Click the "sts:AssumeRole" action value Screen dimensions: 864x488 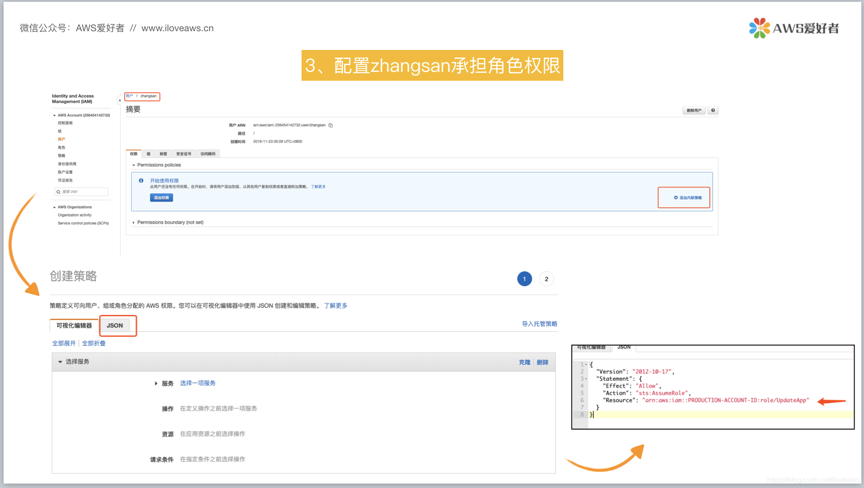(663, 393)
